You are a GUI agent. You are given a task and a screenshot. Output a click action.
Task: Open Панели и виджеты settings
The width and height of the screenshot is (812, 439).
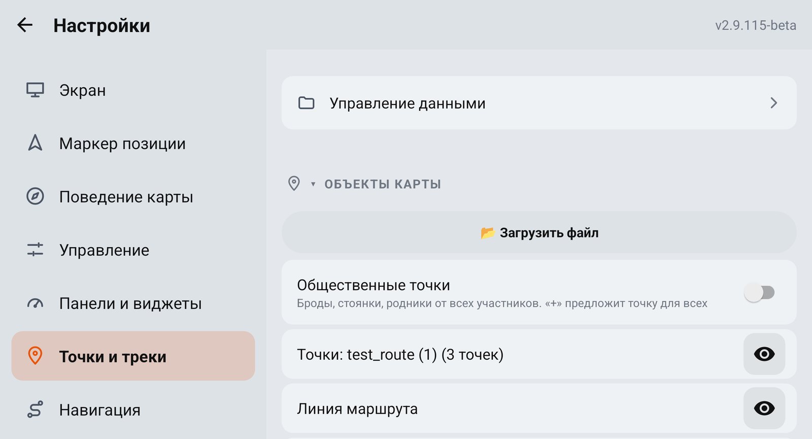pyautogui.click(x=133, y=303)
